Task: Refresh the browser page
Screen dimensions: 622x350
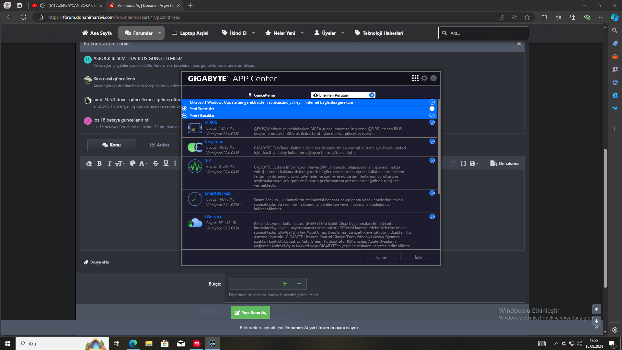Action: click(x=23, y=17)
